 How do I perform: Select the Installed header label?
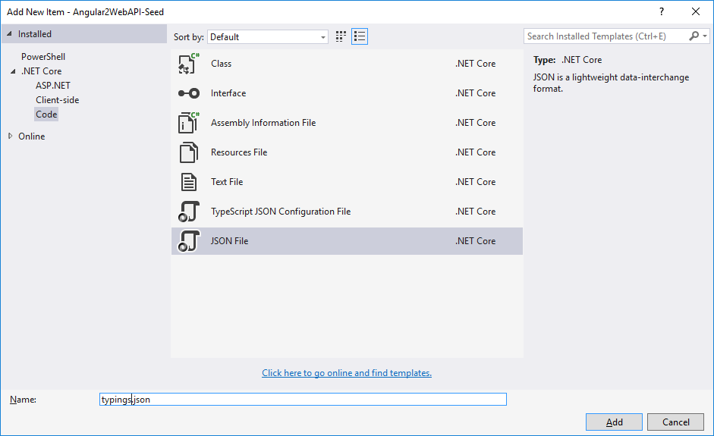[35, 33]
